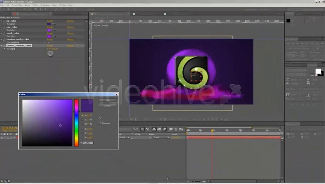Select the H (hue) radio button
The height and width of the screenshot is (184, 325).
click(83, 116)
